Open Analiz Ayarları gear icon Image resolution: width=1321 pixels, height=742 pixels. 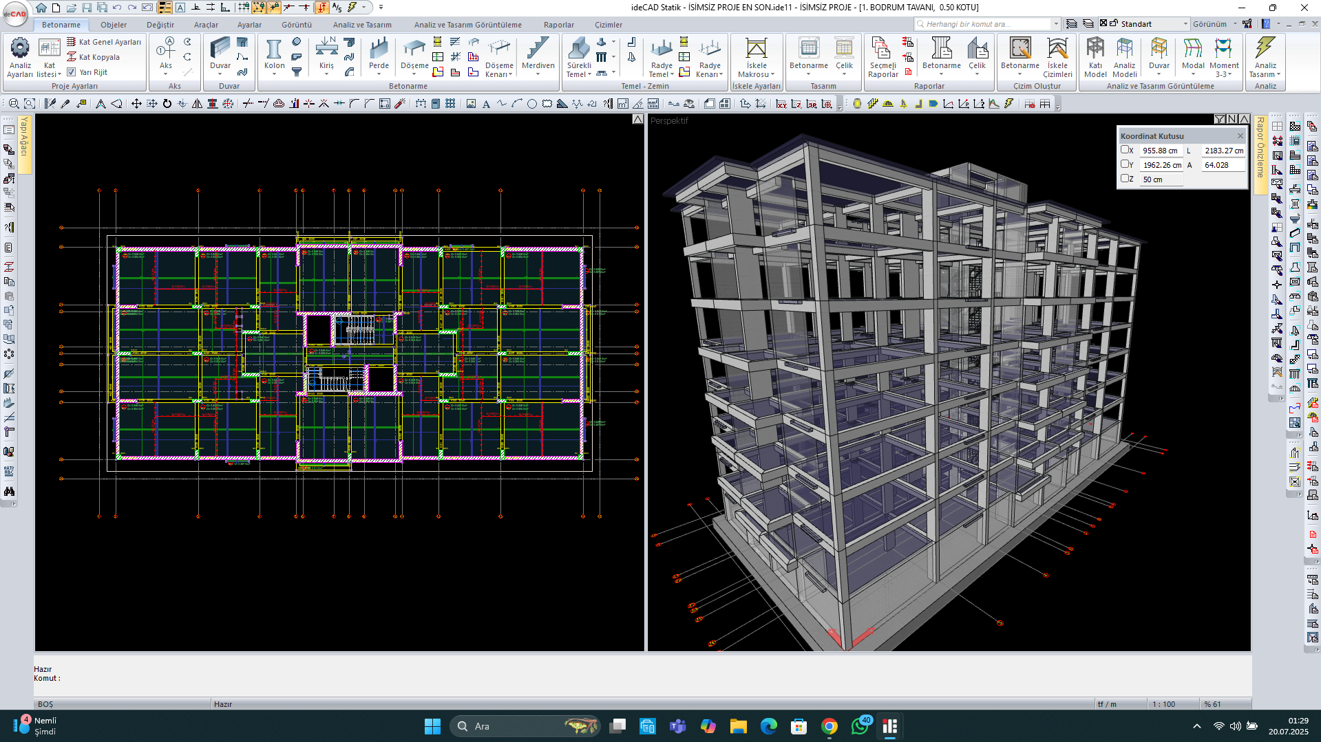click(x=19, y=48)
